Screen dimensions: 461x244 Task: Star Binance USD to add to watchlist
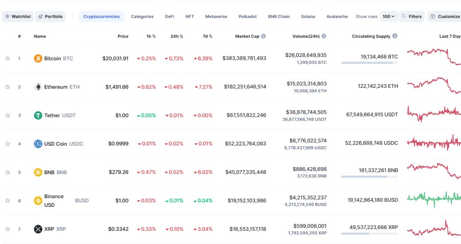[x=8, y=201]
